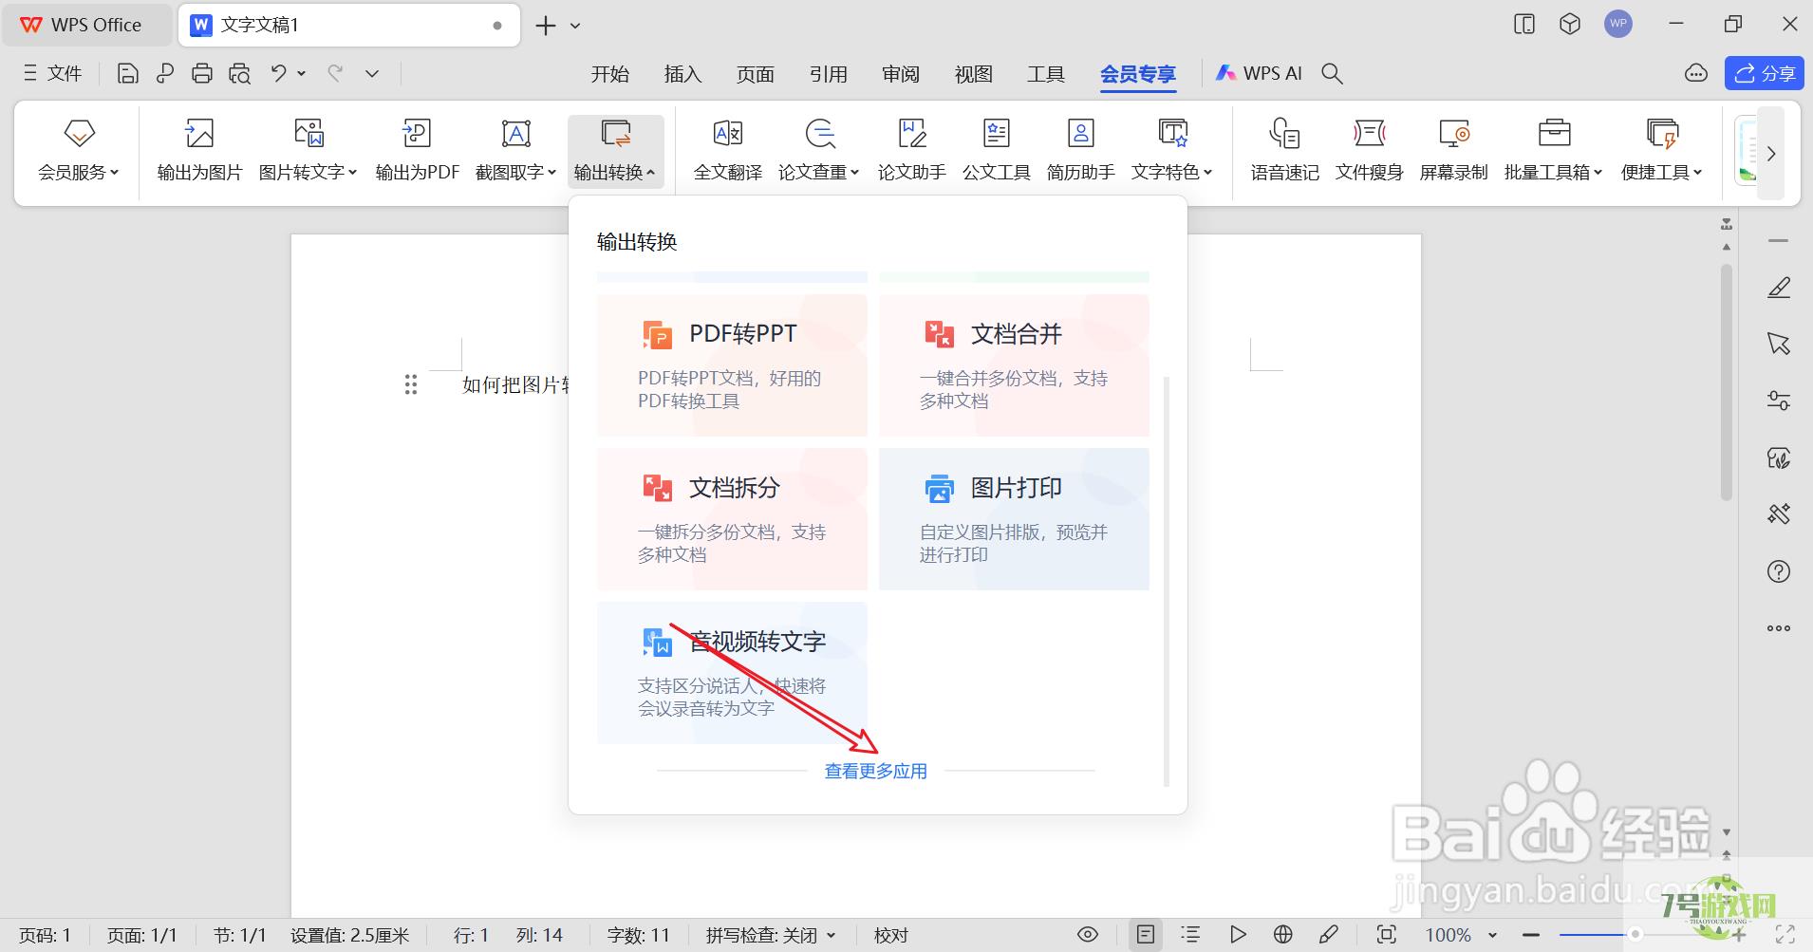Open zoom percentage 100% dropdown
Image resolution: width=1813 pixels, height=952 pixels.
point(1492,935)
